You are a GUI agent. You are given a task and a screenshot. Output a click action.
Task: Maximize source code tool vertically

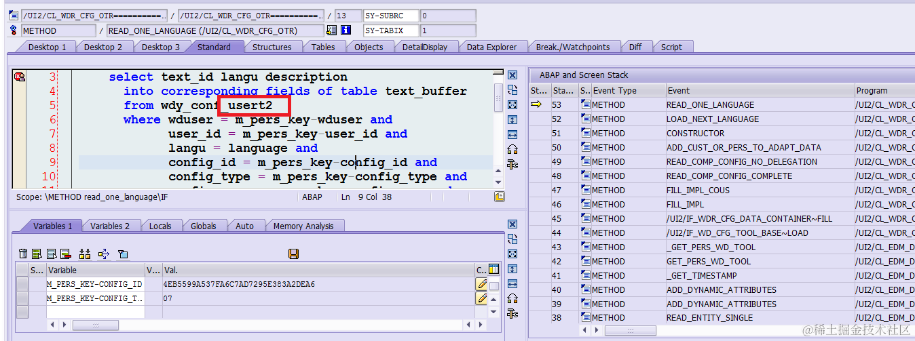pyautogui.click(x=512, y=120)
